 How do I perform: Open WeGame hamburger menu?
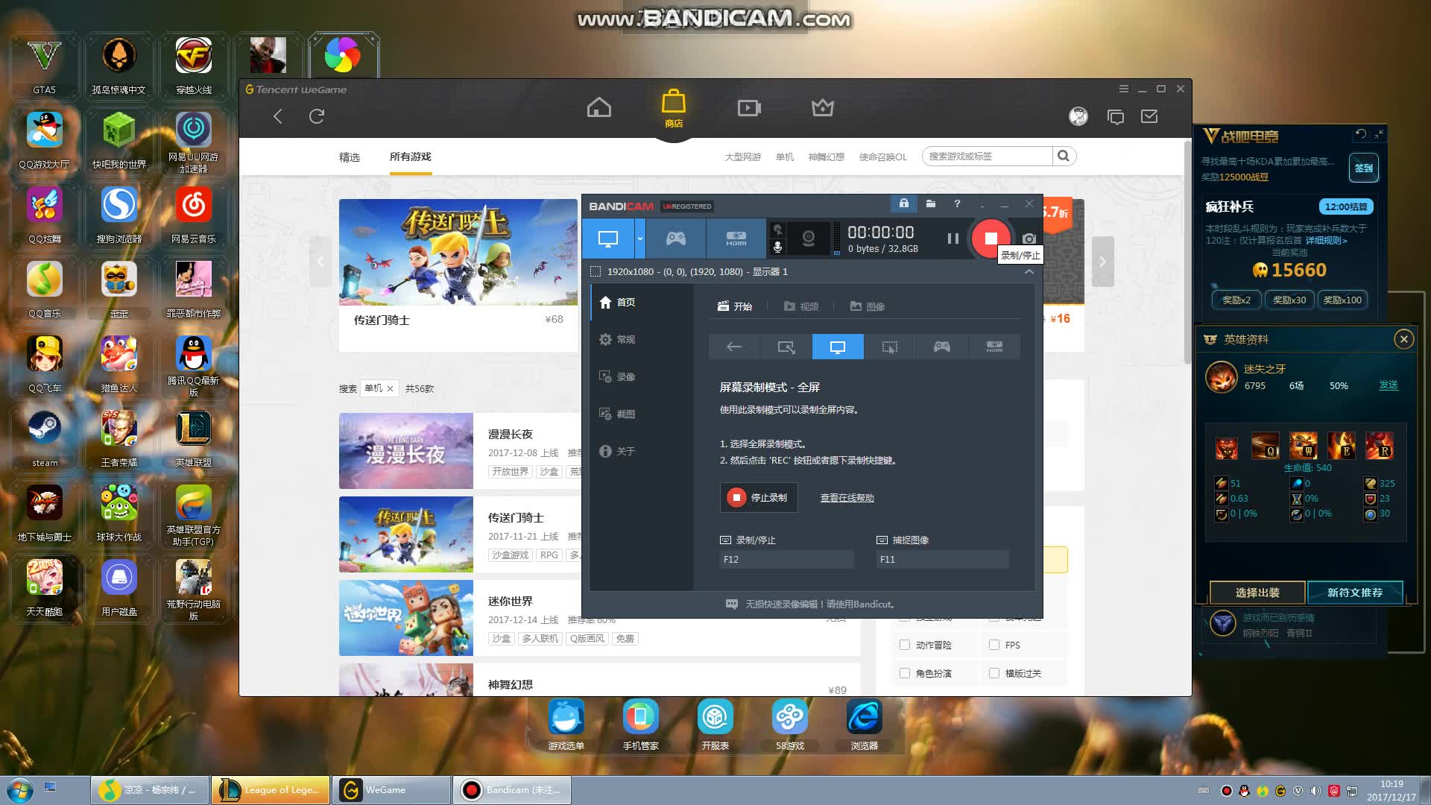1124,89
